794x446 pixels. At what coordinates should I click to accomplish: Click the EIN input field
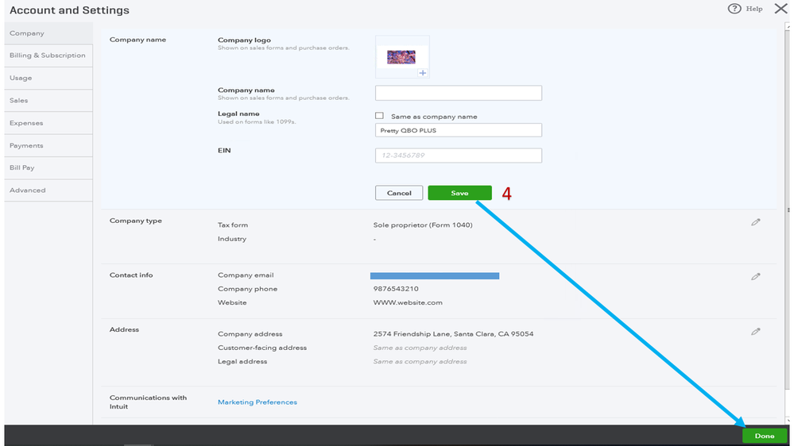(459, 156)
